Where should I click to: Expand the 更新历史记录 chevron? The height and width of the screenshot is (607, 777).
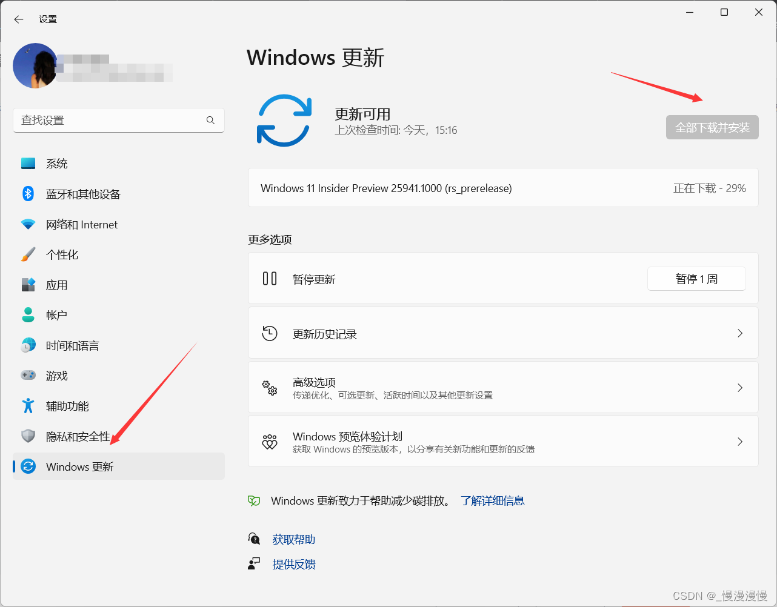pyautogui.click(x=740, y=333)
